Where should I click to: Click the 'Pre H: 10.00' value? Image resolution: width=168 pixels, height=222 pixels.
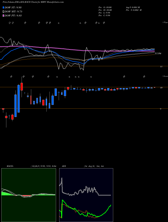[105, 10]
